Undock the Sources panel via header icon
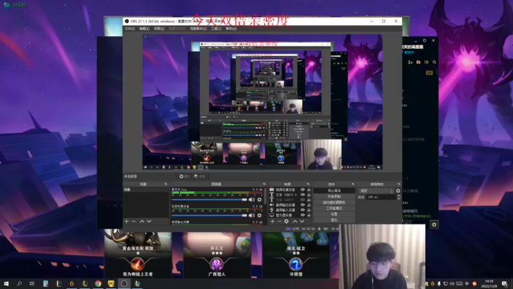513x289 pixels. click(x=308, y=184)
